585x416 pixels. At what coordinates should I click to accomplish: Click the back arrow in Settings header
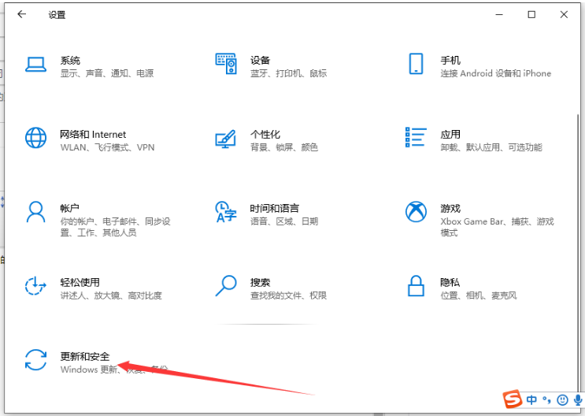point(22,14)
